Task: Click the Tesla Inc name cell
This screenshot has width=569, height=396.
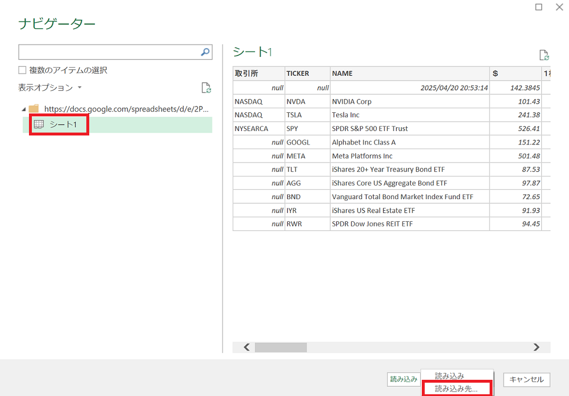Action: tap(410, 115)
